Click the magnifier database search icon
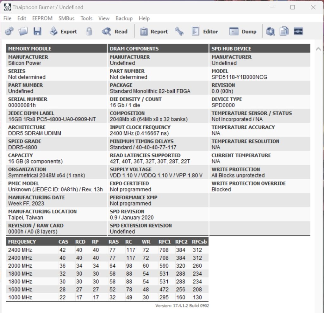324x313 pixels. [x=270, y=31]
